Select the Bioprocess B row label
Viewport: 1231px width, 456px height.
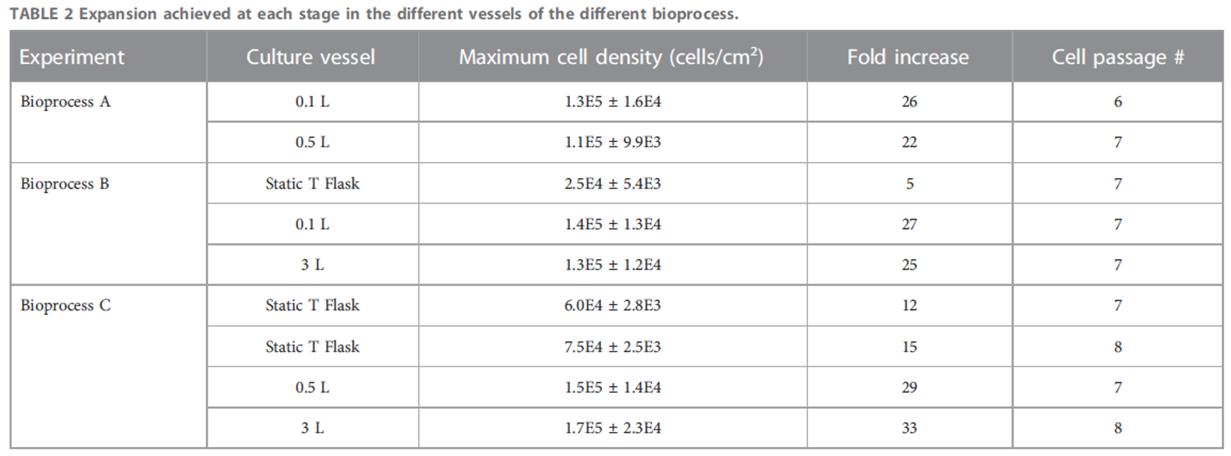(65, 184)
